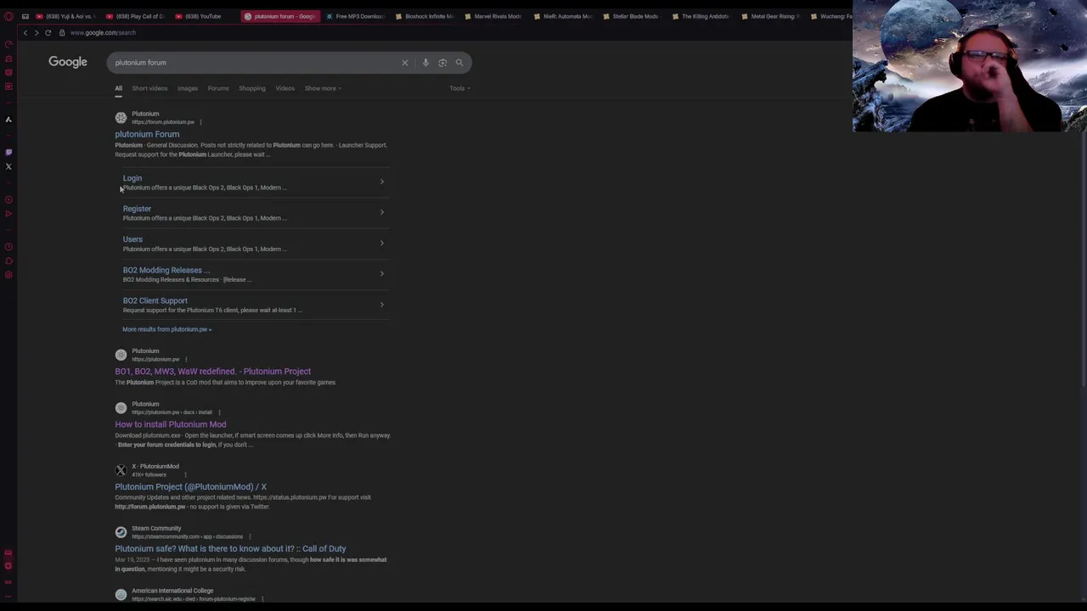1087x611 pixels.
Task: Start a voice search with the microphone
Action: [425, 63]
